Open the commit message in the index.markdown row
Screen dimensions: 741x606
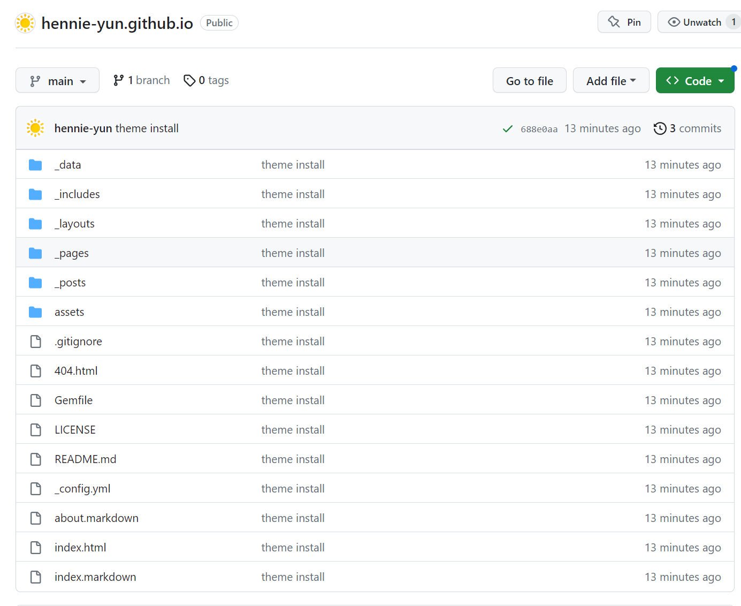pos(293,577)
